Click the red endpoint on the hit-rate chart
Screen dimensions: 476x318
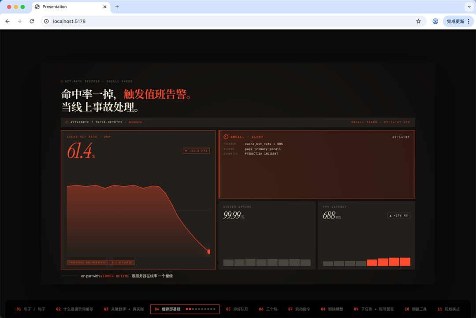[209, 251]
